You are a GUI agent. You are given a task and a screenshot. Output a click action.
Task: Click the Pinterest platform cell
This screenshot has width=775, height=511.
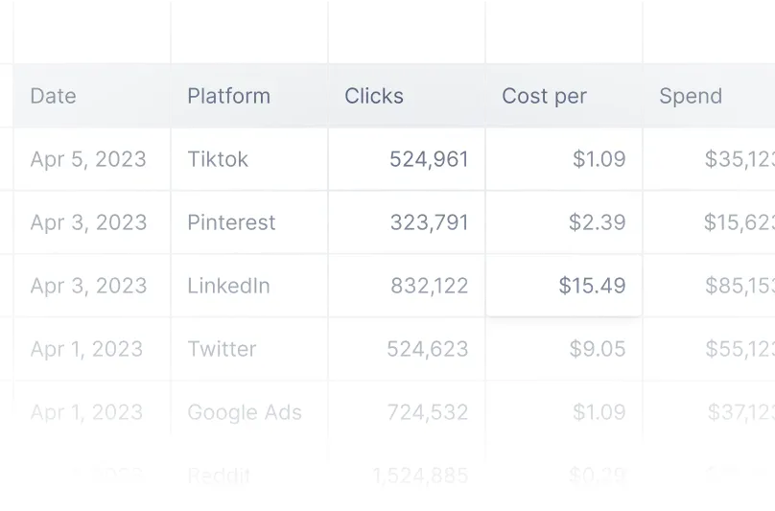coord(231,222)
